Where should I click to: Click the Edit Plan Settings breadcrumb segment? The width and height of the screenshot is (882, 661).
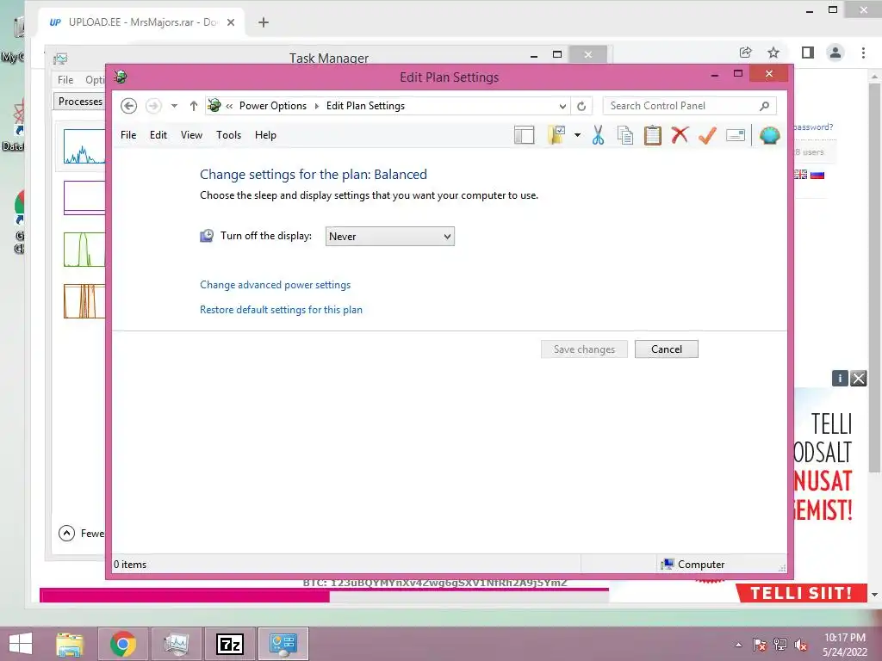365,106
